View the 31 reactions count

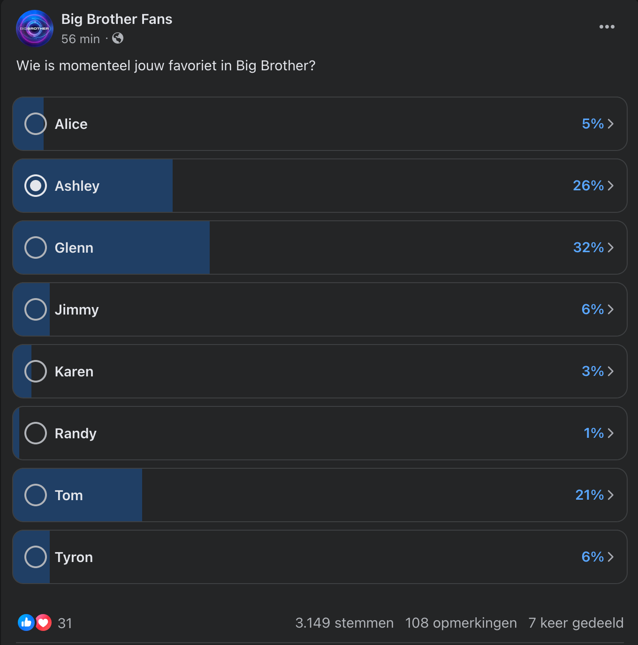pyautogui.click(x=65, y=623)
